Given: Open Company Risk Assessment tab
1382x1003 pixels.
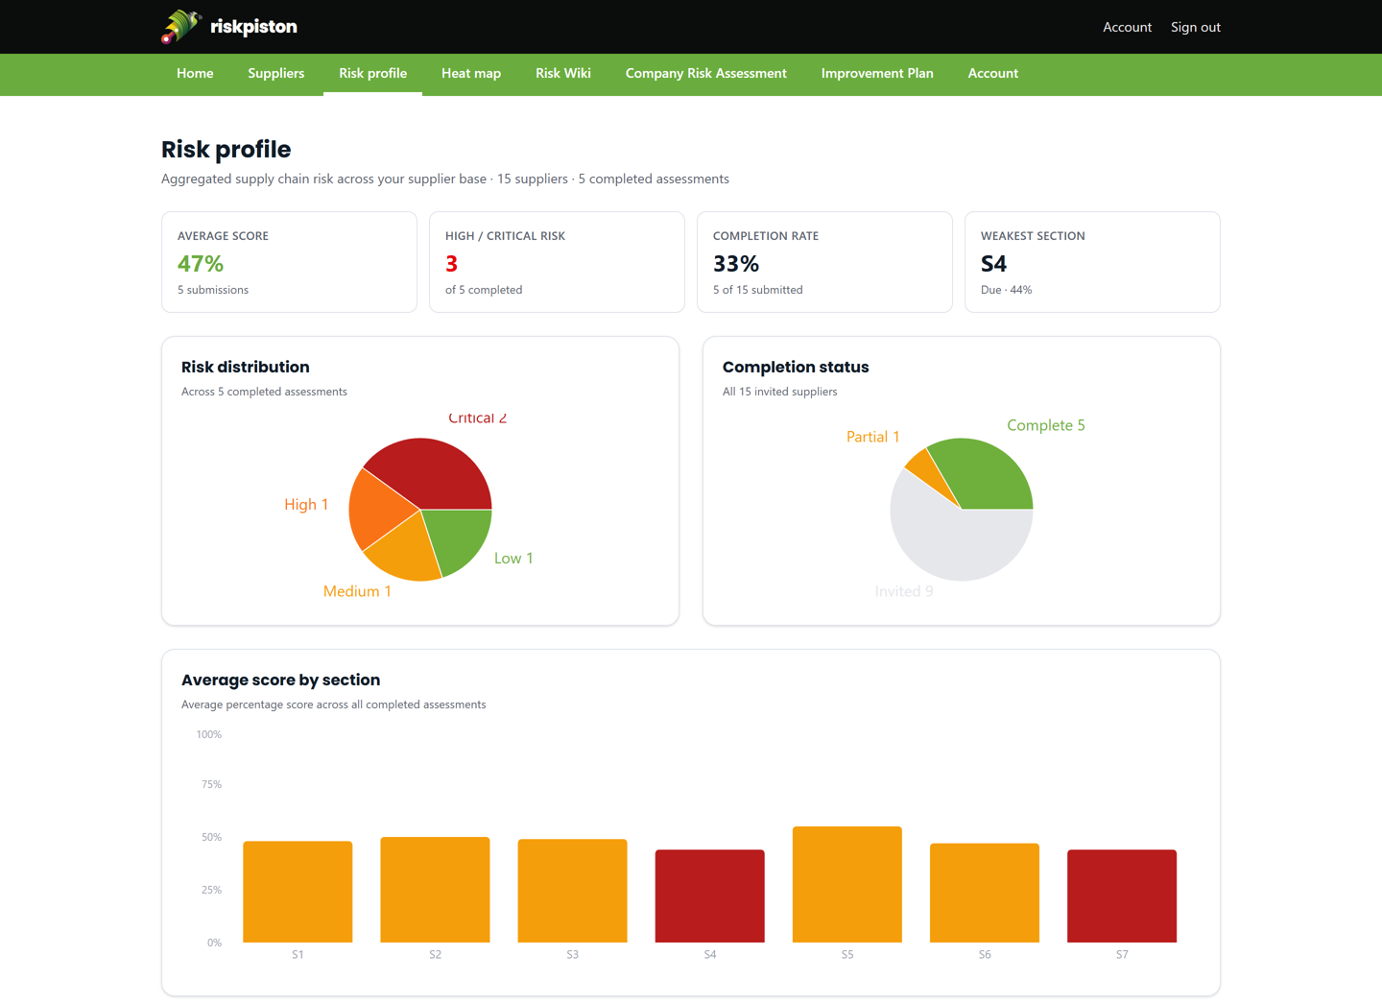Looking at the screenshot, I should pos(706,74).
